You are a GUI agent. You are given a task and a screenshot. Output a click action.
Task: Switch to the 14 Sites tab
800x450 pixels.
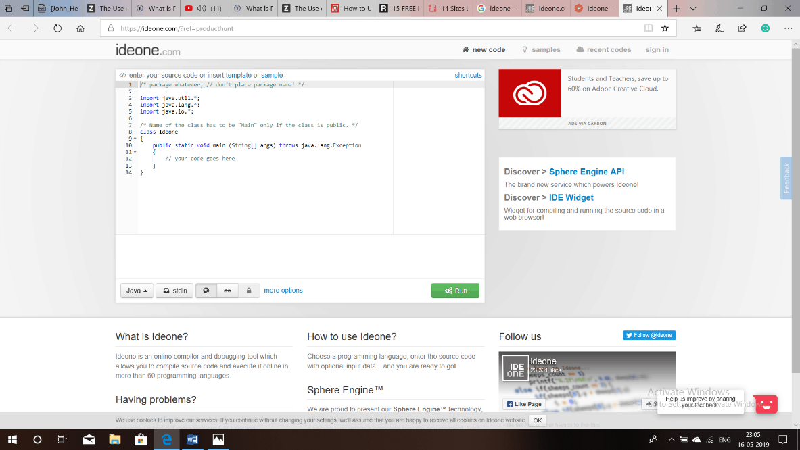(x=448, y=9)
